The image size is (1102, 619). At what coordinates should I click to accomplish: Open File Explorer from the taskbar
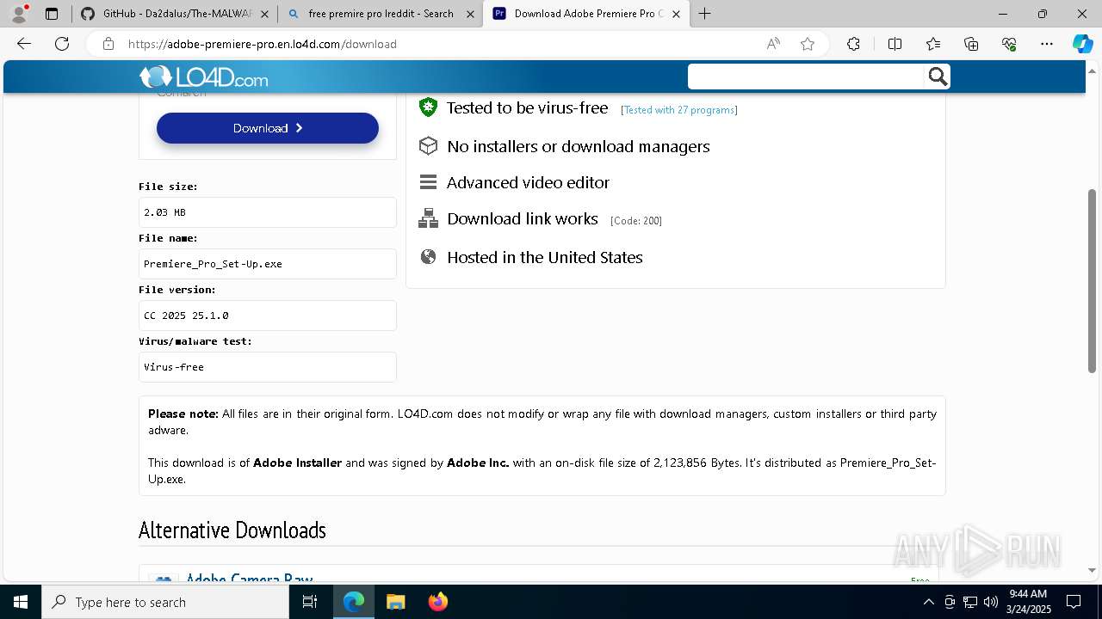(395, 602)
